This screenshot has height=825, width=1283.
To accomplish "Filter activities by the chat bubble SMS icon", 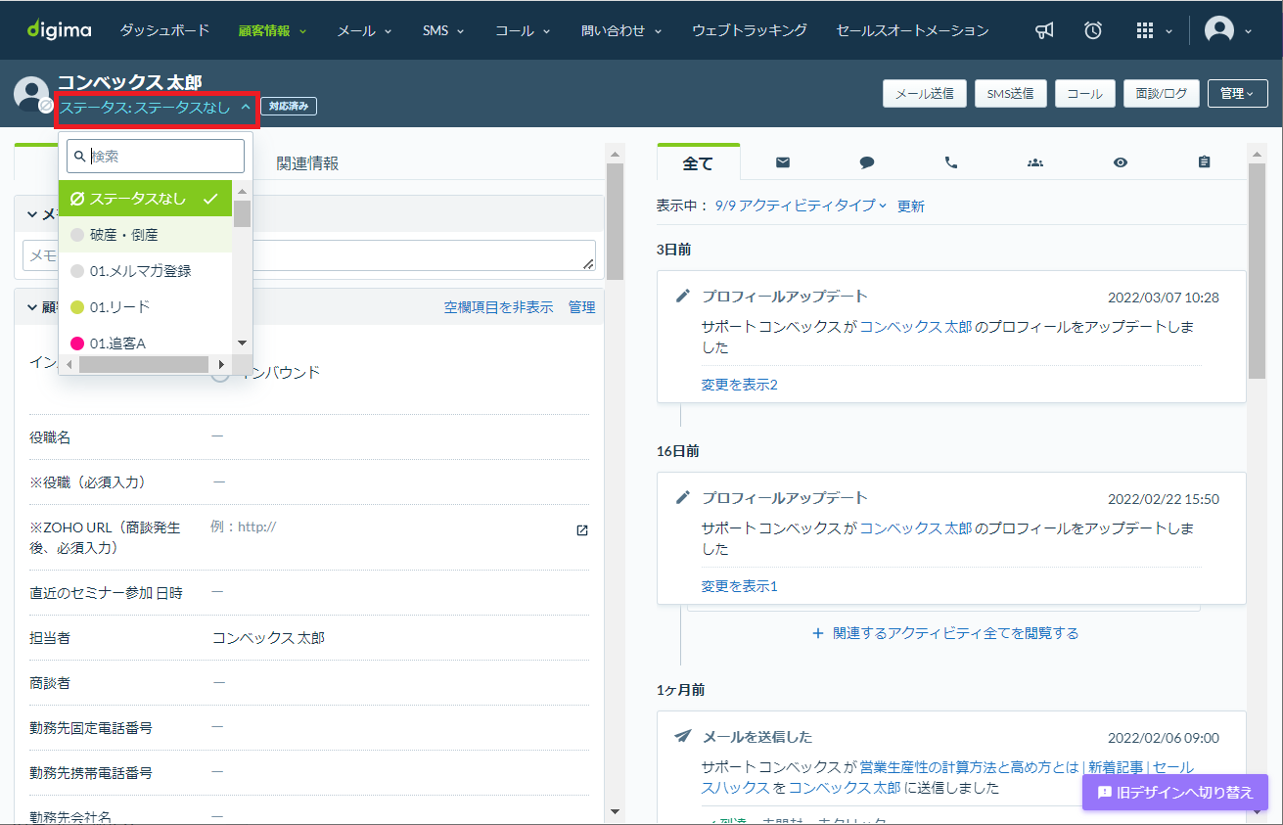I will pyautogui.click(x=867, y=162).
